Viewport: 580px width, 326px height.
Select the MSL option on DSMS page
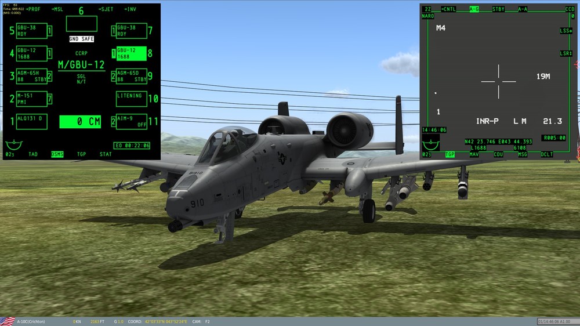click(57, 9)
